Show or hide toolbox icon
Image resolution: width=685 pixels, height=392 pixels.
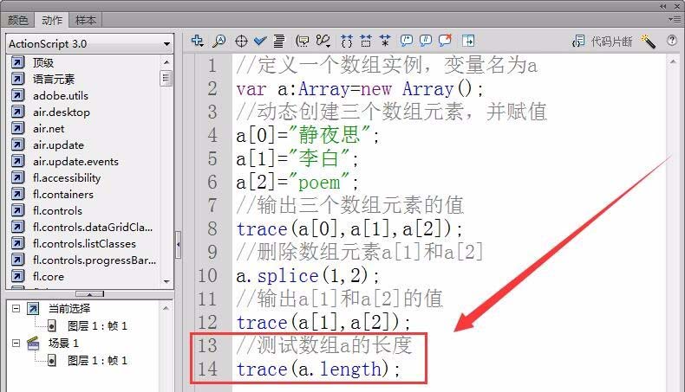click(468, 41)
